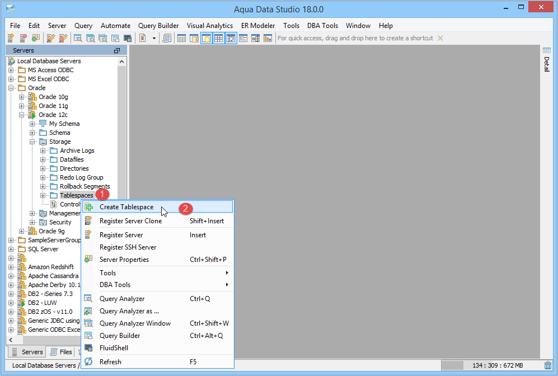This screenshot has height=376, width=558.
Task: Select Create Tablespace from context menu
Action: pyautogui.click(x=158, y=207)
